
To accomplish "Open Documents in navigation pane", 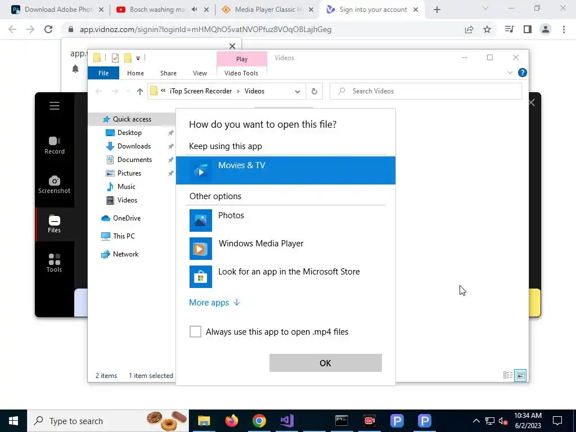I will pyautogui.click(x=134, y=160).
